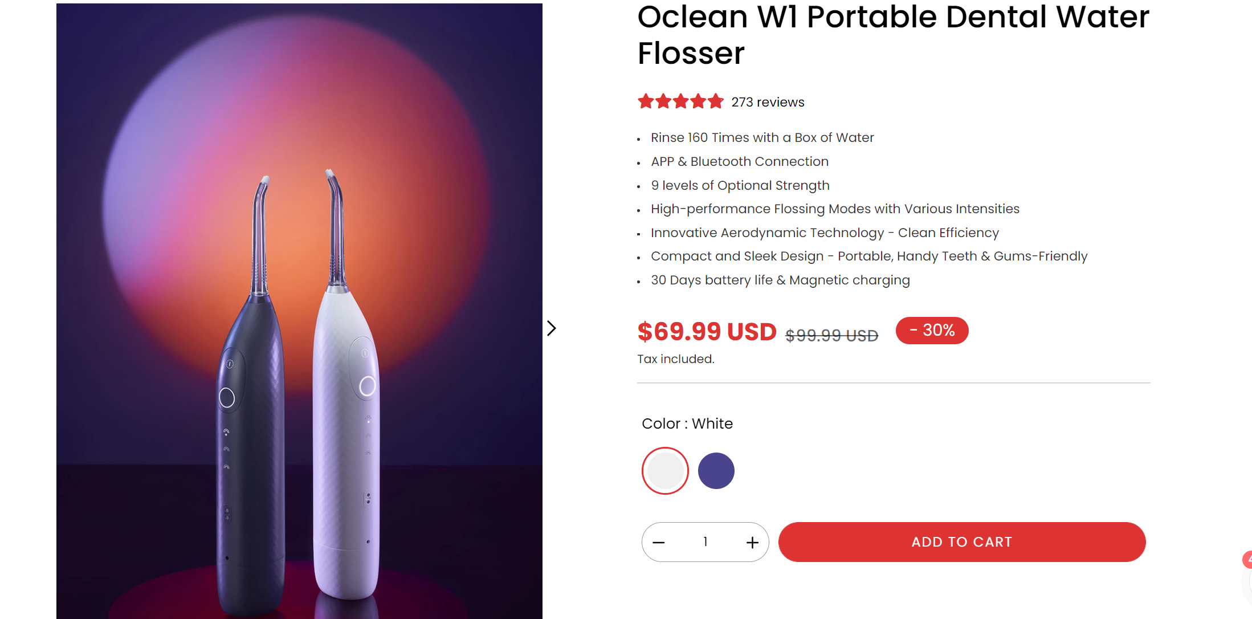Image resolution: width=1252 pixels, height=619 pixels.
Task: Click the crossed-out $99.99 USD price
Action: [831, 336]
